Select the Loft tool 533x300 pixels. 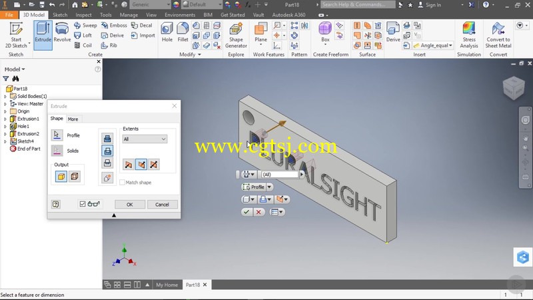tap(83, 35)
